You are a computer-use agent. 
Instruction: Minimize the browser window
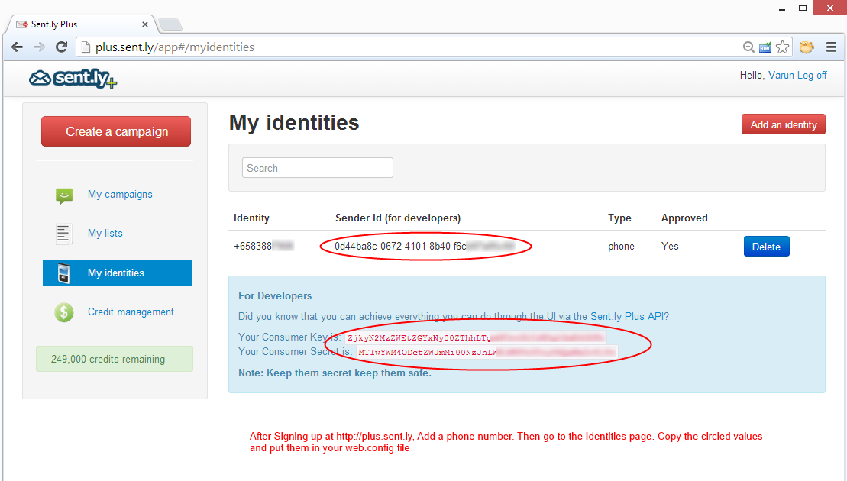click(x=781, y=8)
